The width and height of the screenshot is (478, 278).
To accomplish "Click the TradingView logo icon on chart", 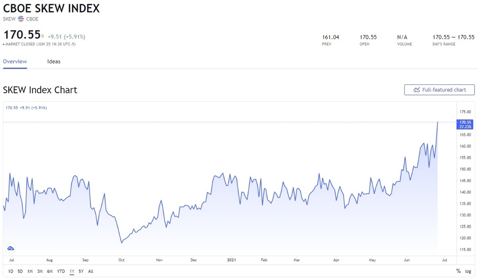I will [x=10, y=248].
